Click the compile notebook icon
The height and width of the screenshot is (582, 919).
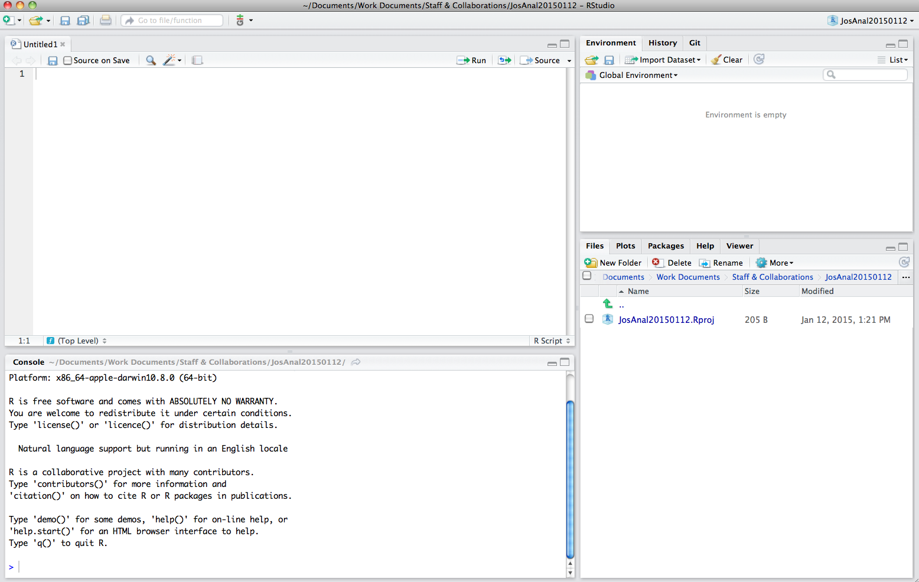click(x=197, y=60)
